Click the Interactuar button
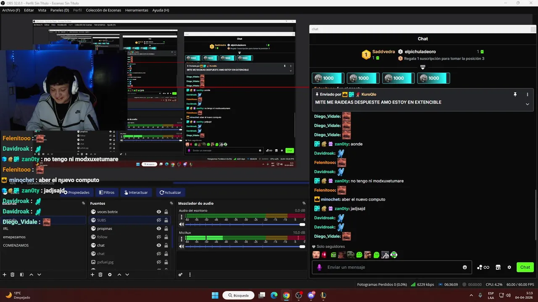 (136, 193)
